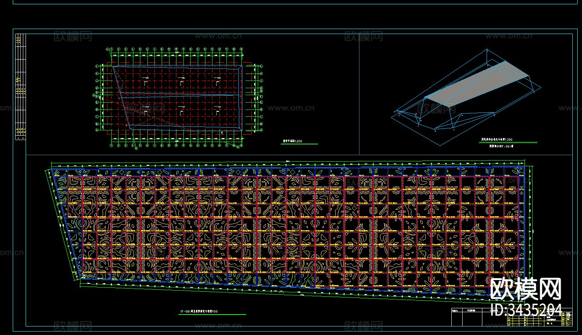Pick grid bubble L on roof plan's left side
Screen dimensions: 582x335
(x=97, y=66)
